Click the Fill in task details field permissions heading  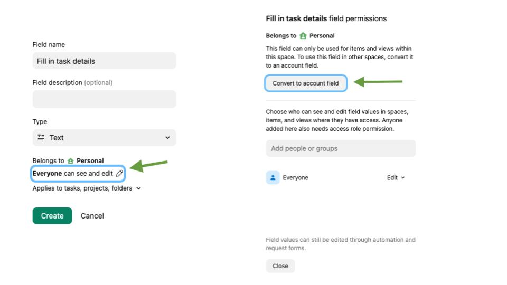point(326,18)
